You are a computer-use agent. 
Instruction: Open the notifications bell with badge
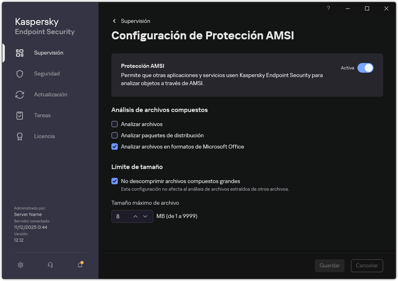pyautogui.click(x=79, y=265)
